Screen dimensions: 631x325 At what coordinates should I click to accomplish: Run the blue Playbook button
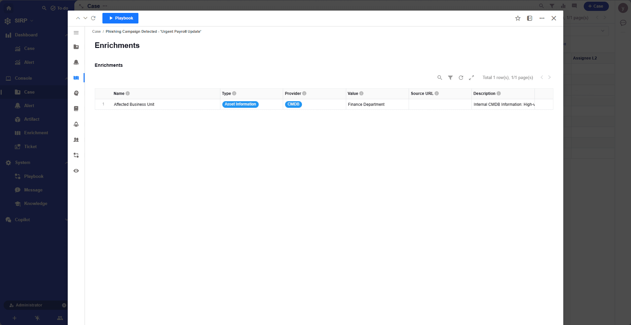[x=120, y=18]
